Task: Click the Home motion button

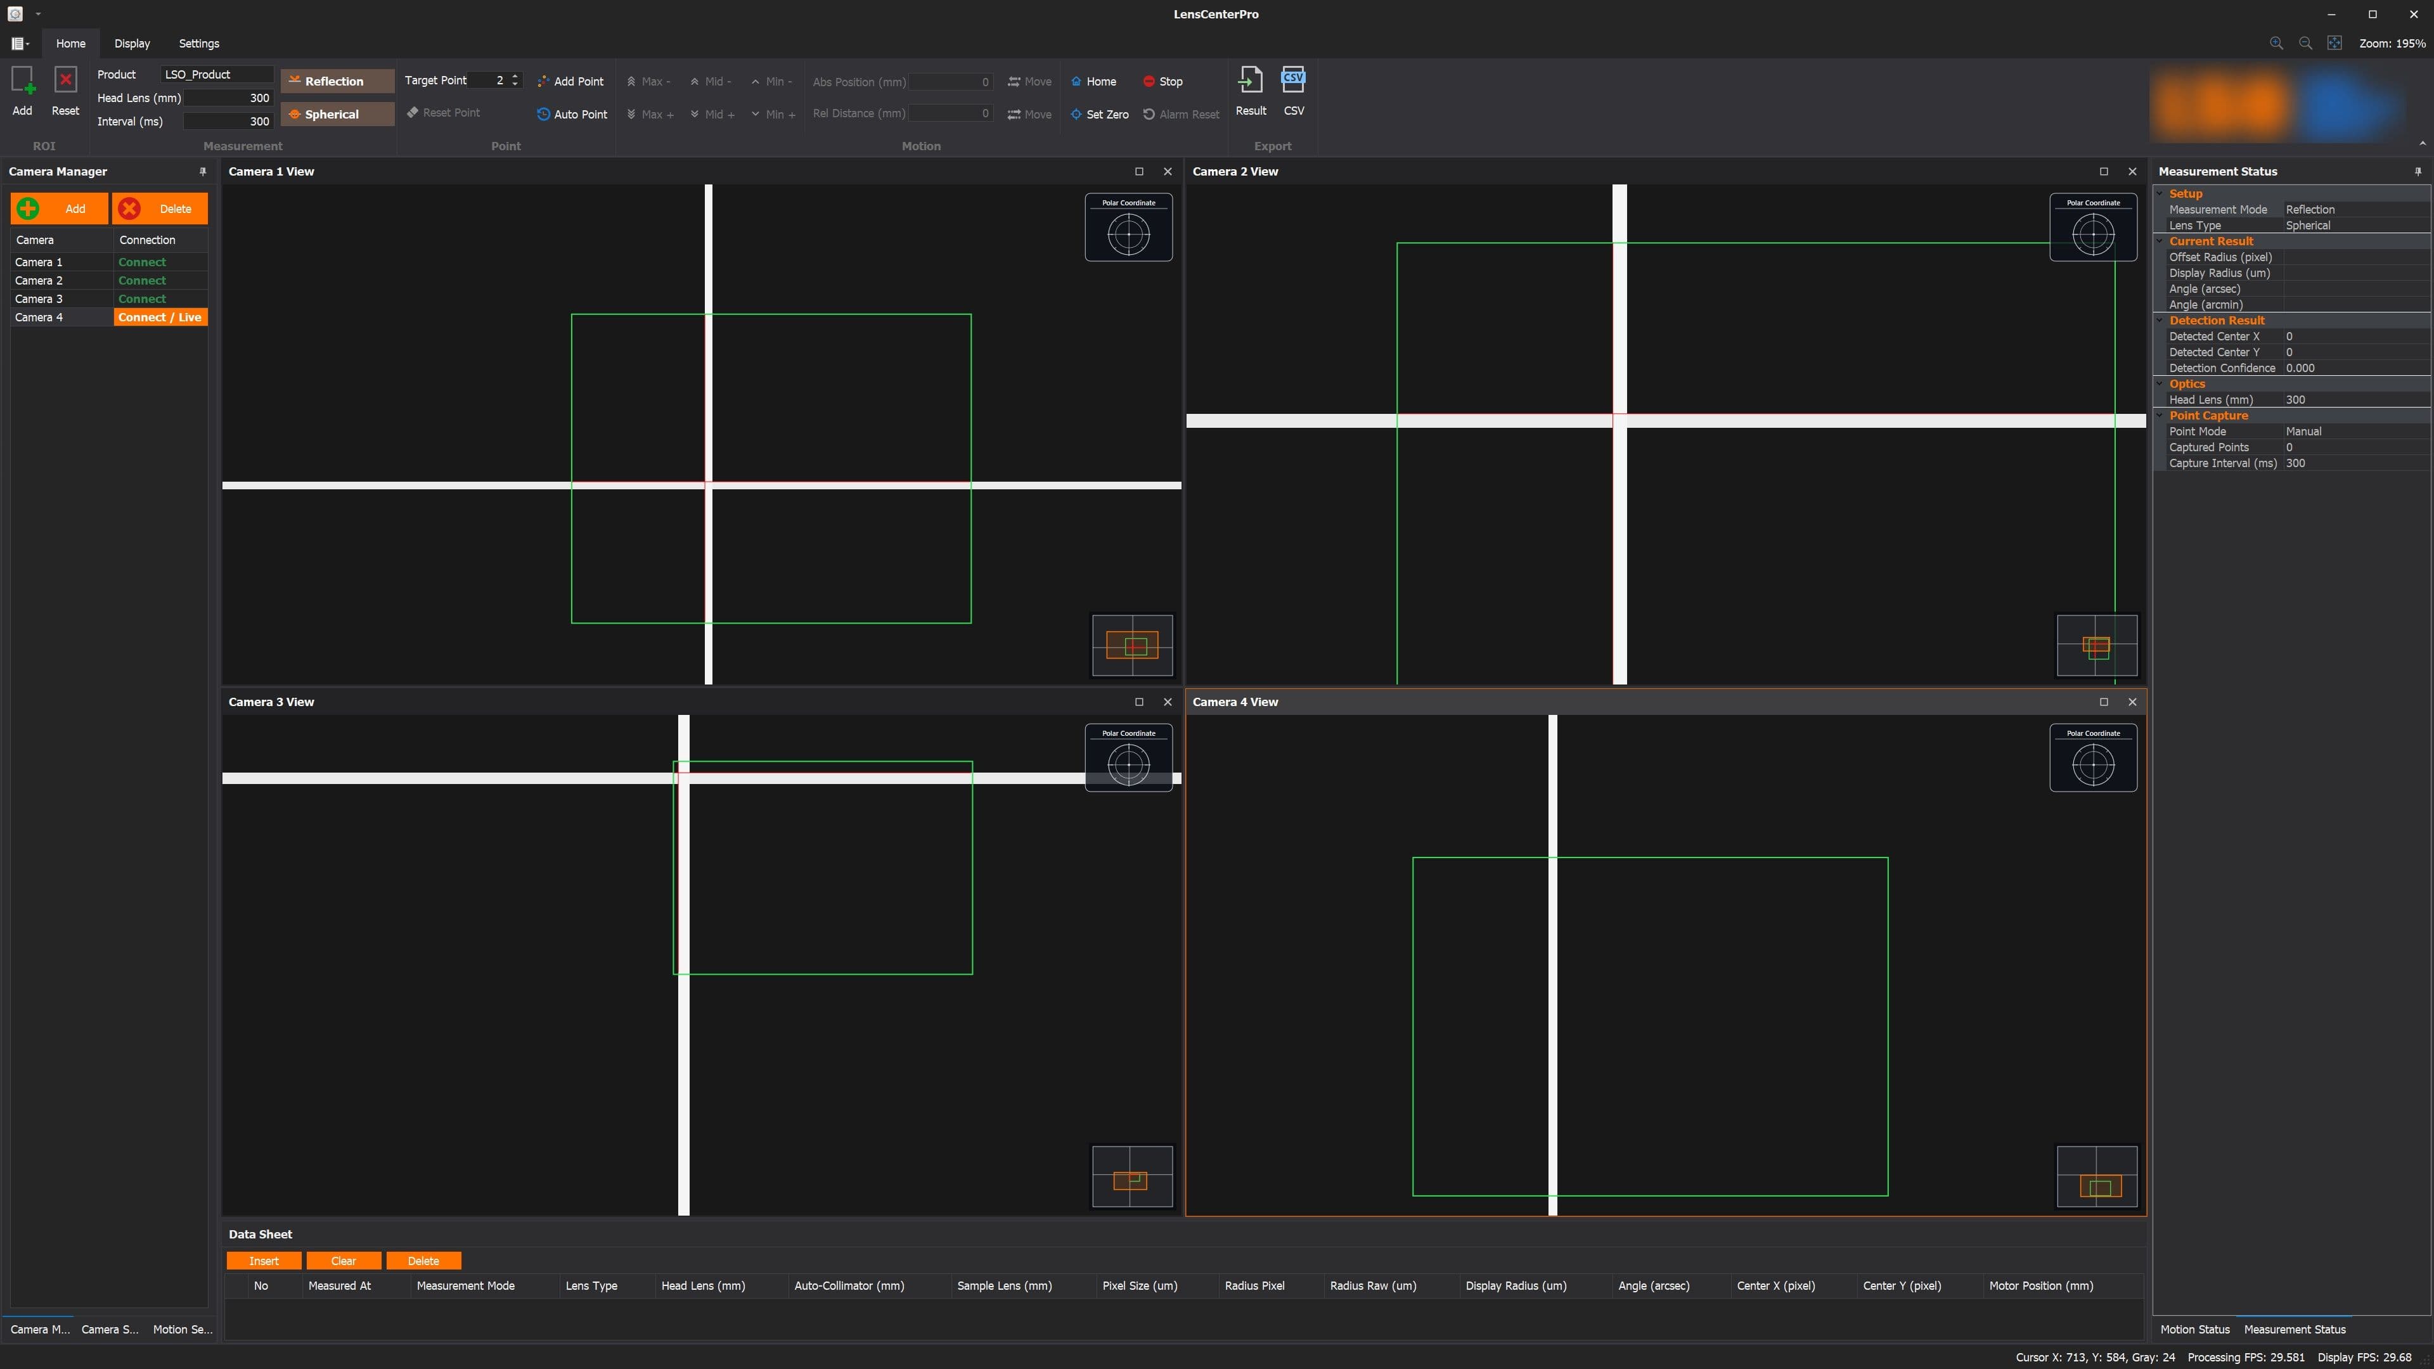Action: 1093,81
